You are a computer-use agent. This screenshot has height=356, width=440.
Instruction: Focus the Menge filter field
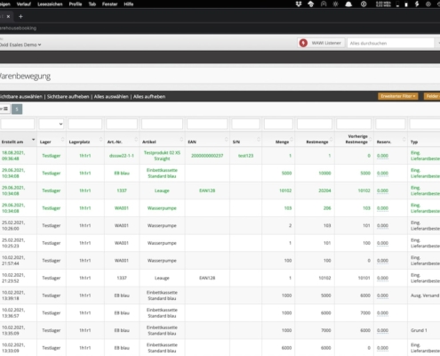[278, 124]
